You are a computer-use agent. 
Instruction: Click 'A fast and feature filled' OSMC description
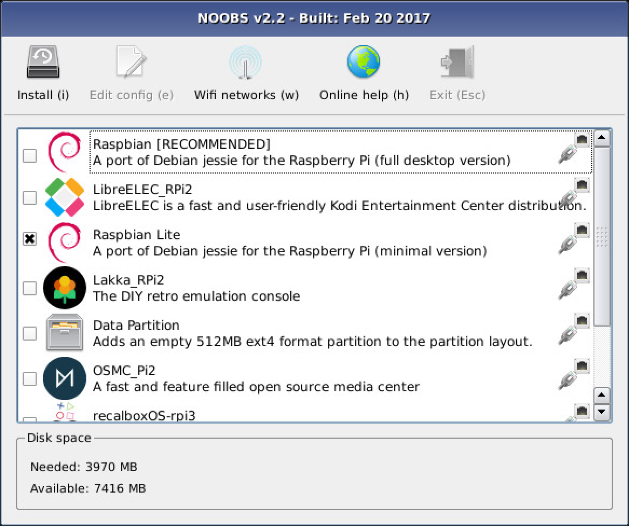pos(256,387)
